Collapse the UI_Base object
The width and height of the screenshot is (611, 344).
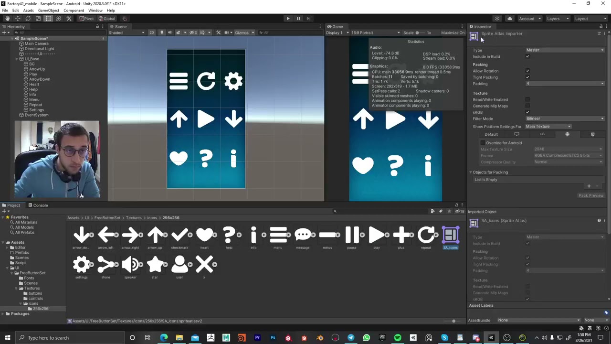16,59
